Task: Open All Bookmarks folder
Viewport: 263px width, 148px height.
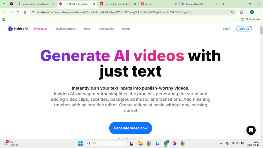Action: [x=251, y=19]
